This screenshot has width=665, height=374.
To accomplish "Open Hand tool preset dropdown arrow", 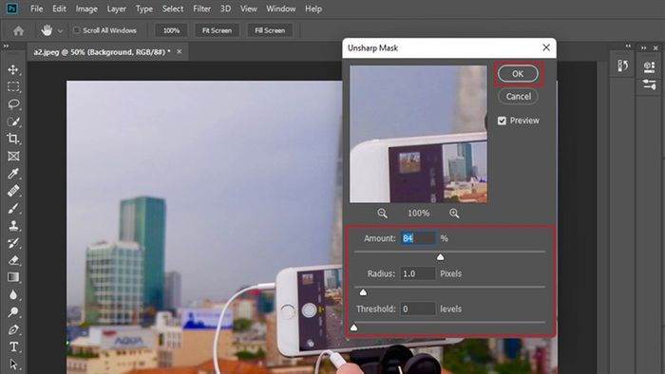I will pos(60,31).
